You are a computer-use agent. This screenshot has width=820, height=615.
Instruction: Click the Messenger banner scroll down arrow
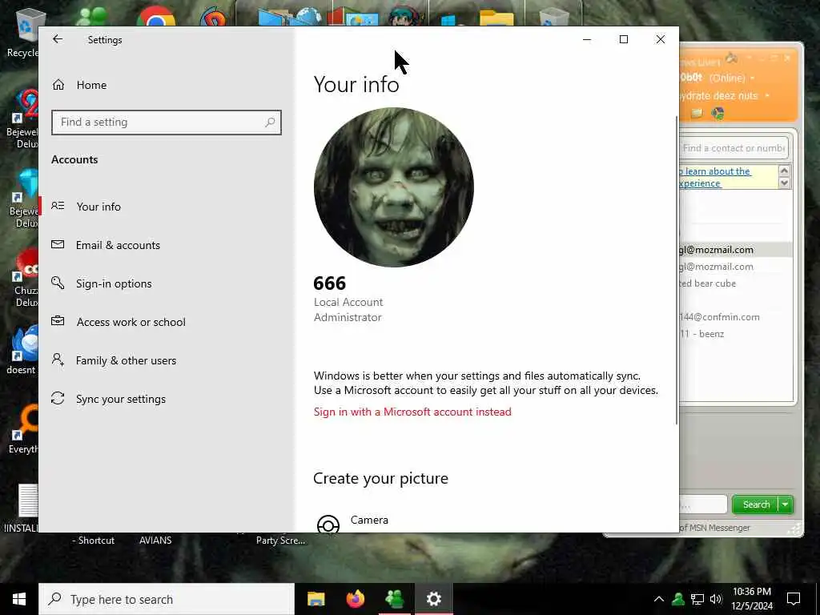tap(784, 183)
